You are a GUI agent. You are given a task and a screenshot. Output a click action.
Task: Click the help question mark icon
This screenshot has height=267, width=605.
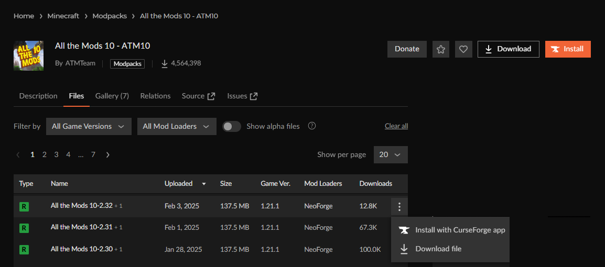312,126
